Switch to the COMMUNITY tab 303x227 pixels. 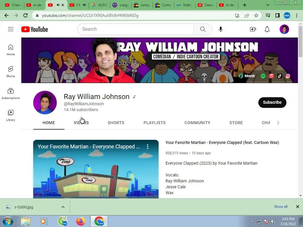197,123
